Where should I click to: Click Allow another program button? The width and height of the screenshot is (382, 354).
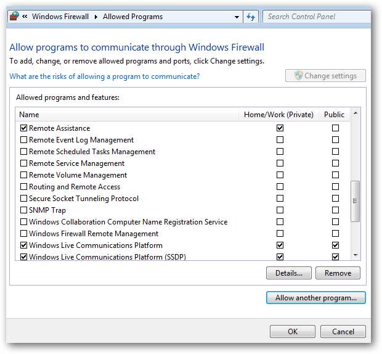pos(316,298)
